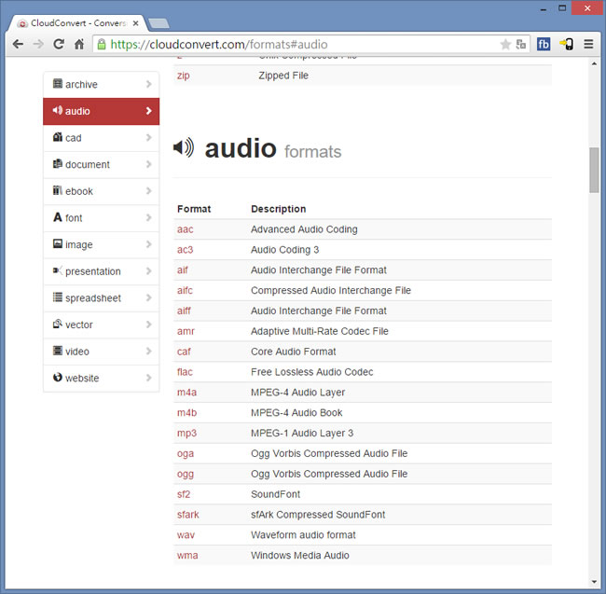This screenshot has height=594, width=606.
Task: Expand the document category chevron
Action: pos(148,164)
